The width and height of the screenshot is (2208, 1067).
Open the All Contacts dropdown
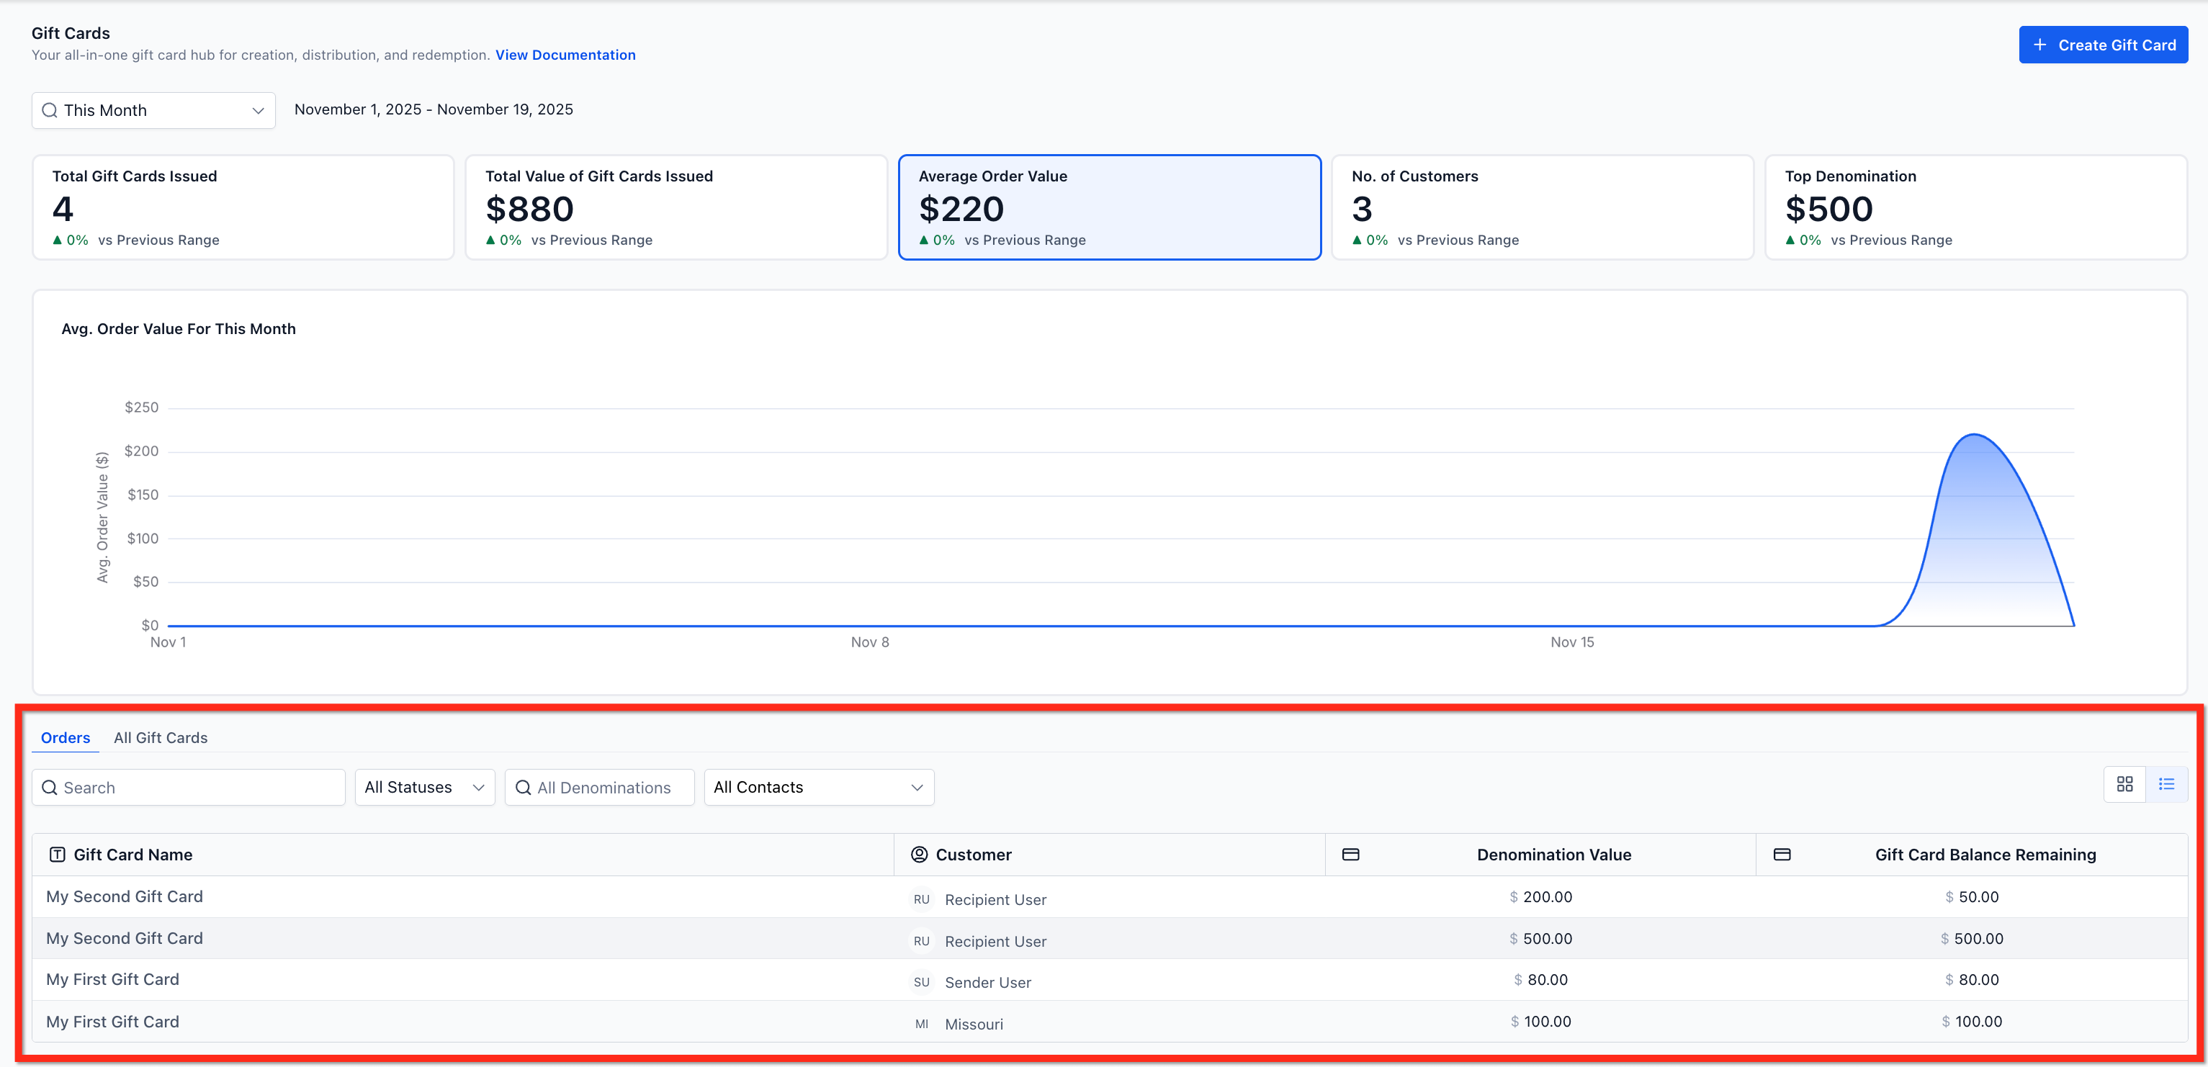tap(819, 787)
